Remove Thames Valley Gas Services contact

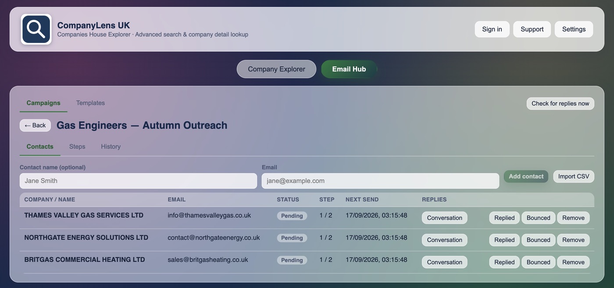(573, 218)
